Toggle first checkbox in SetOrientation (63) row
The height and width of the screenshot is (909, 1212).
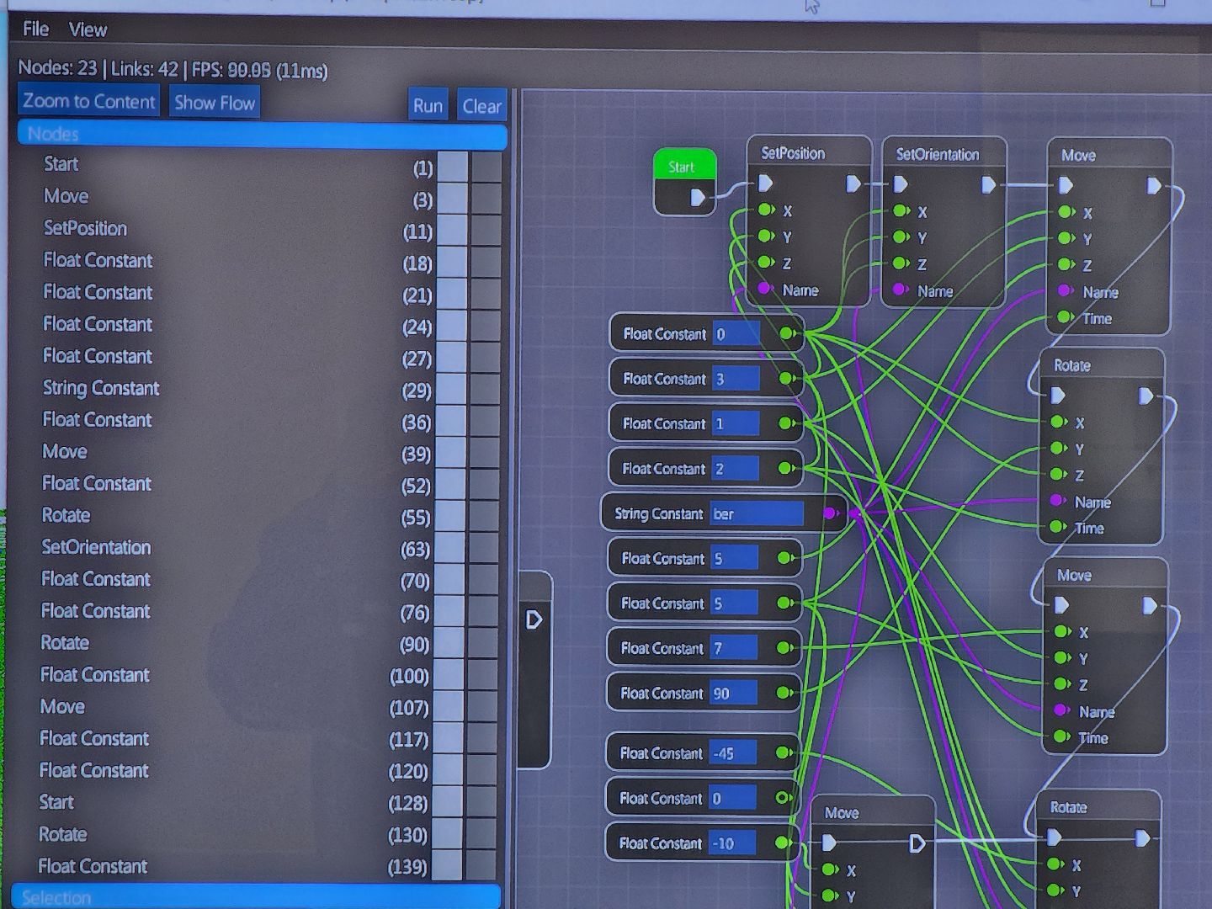tap(449, 549)
